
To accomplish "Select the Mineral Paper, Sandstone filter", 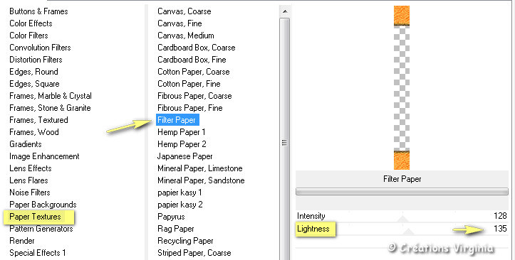I will tap(201, 181).
